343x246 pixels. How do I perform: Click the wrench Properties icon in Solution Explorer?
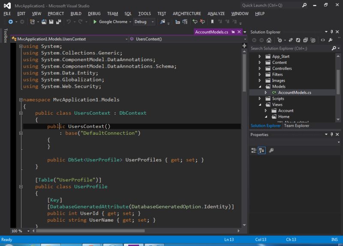pyautogui.click(x=331, y=40)
